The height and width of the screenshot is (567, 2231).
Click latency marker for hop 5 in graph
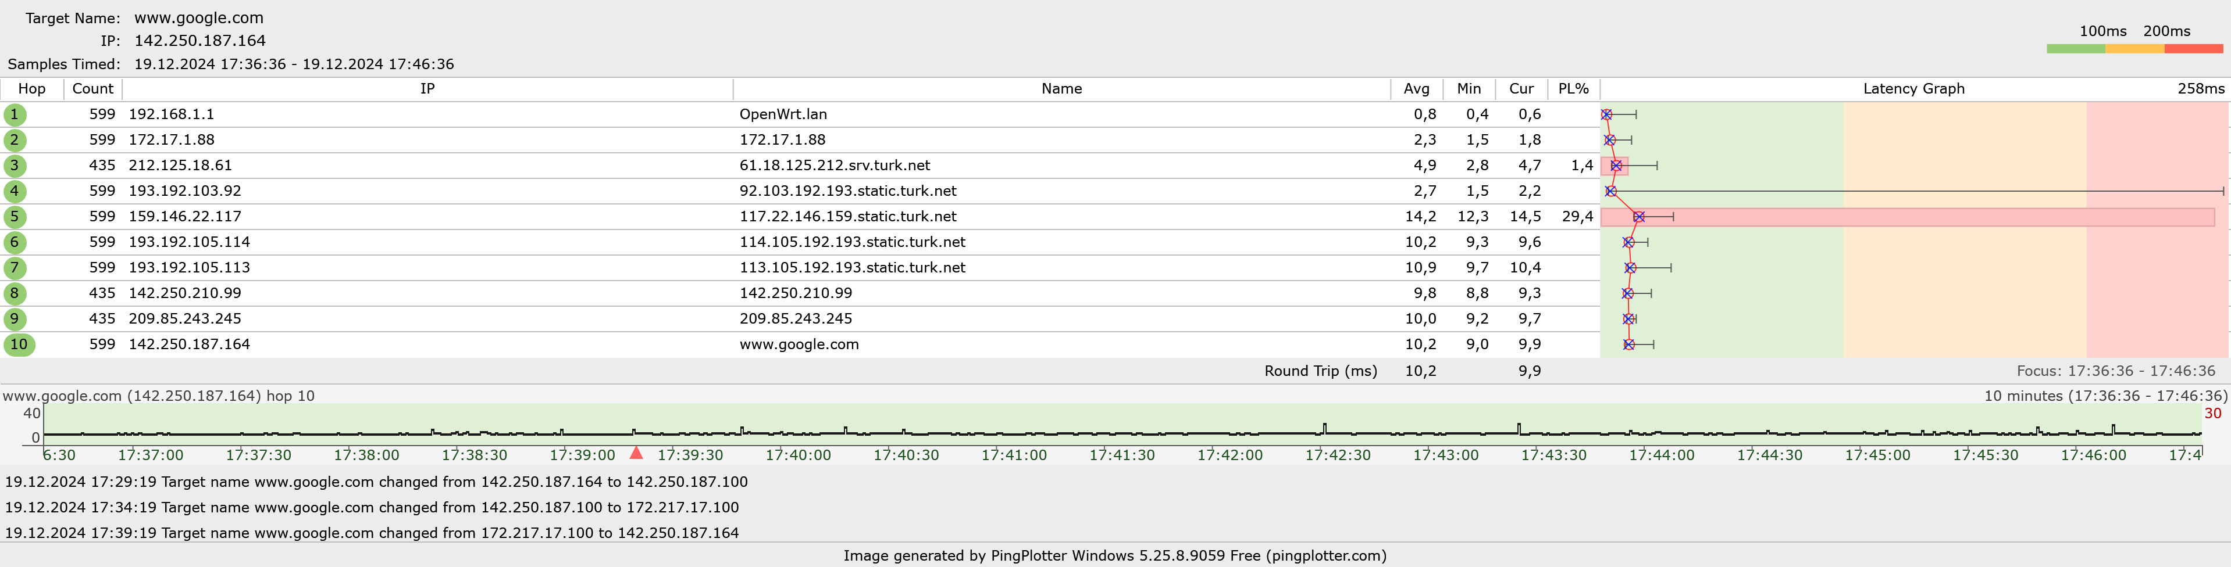[x=1638, y=217]
